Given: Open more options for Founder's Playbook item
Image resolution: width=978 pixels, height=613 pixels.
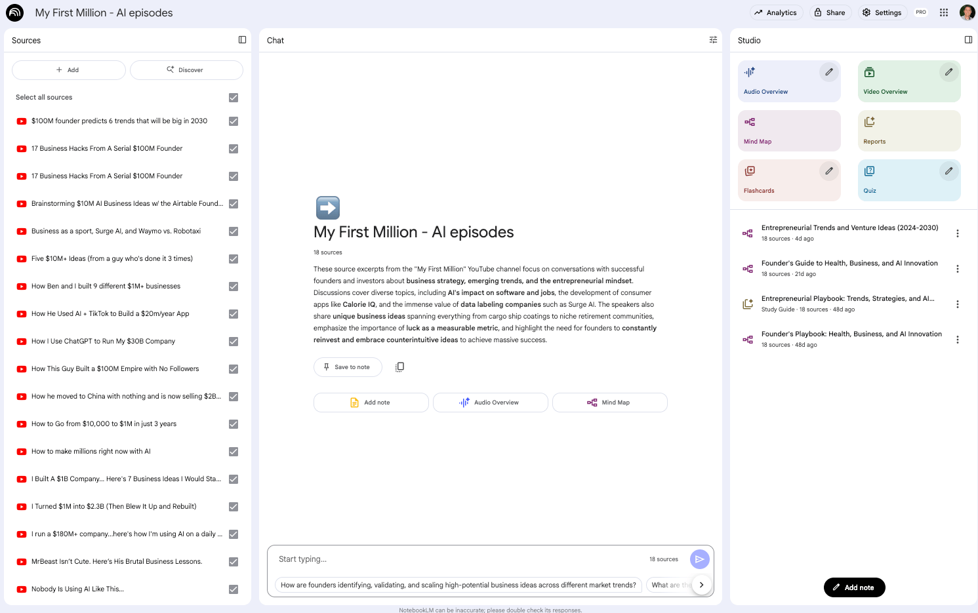Looking at the screenshot, I should click(x=958, y=340).
